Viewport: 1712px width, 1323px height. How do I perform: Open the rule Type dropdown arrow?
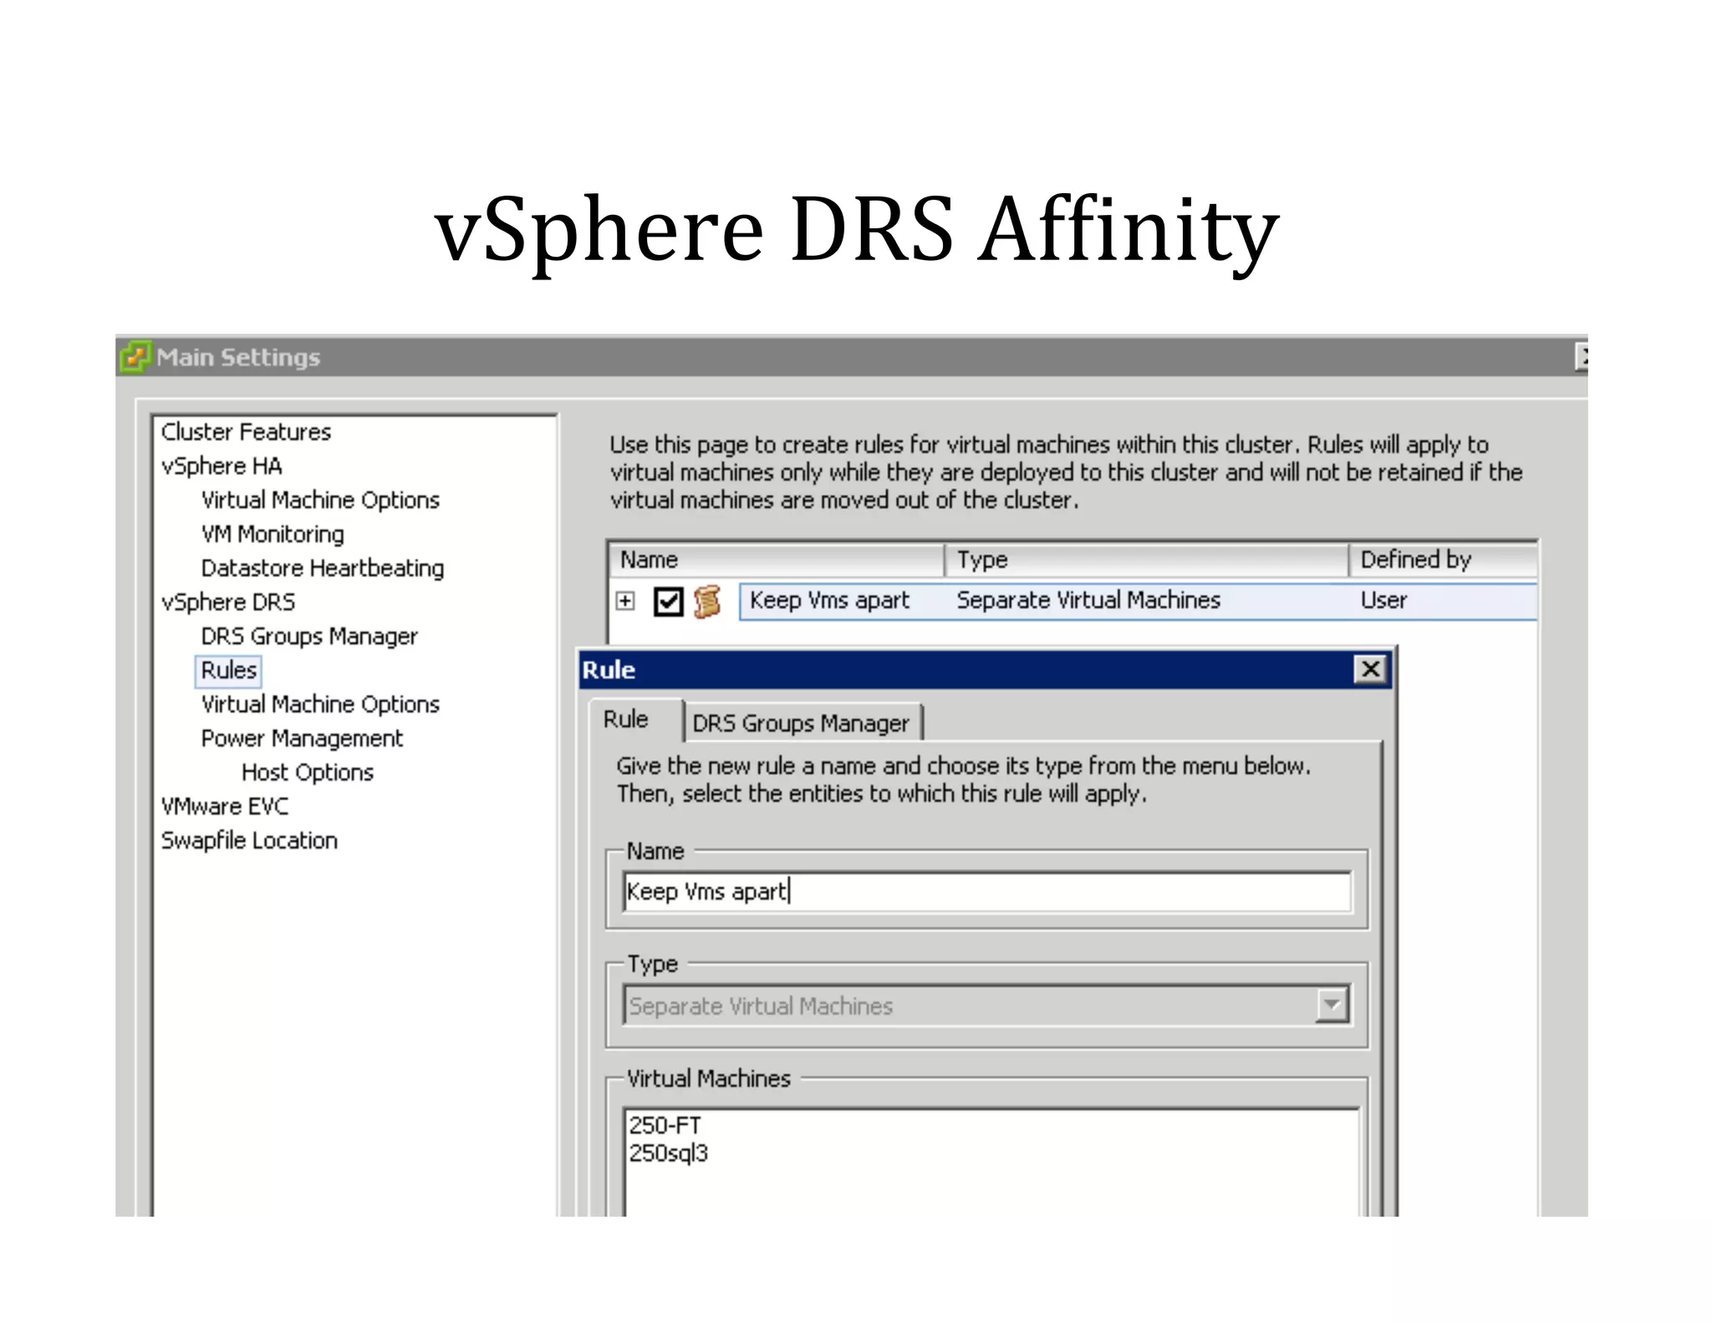coord(1332,1004)
